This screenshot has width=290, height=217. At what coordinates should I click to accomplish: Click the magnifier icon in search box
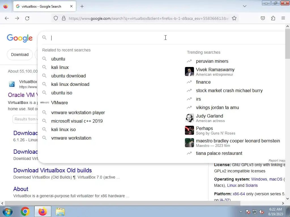click(44, 38)
